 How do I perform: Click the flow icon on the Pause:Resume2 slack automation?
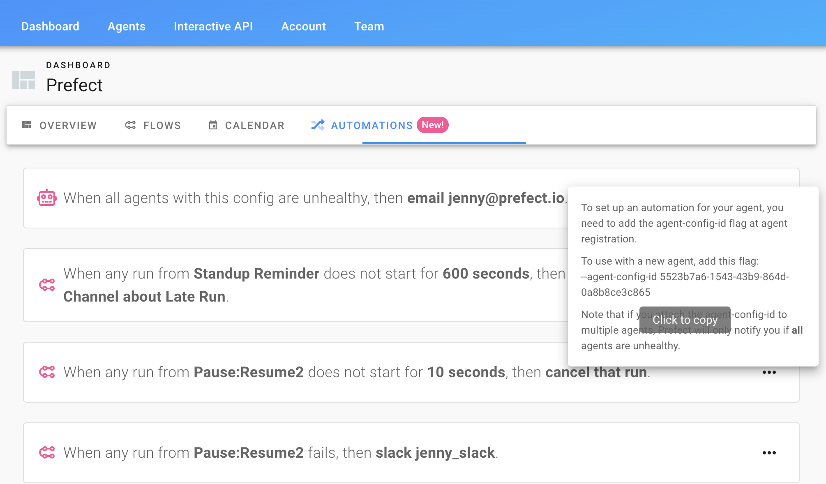tap(47, 452)
